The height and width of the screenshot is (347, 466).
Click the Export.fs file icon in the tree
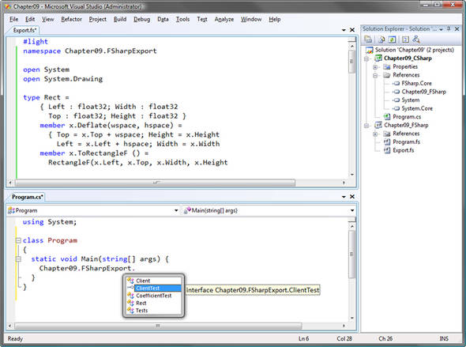(387, 150)
